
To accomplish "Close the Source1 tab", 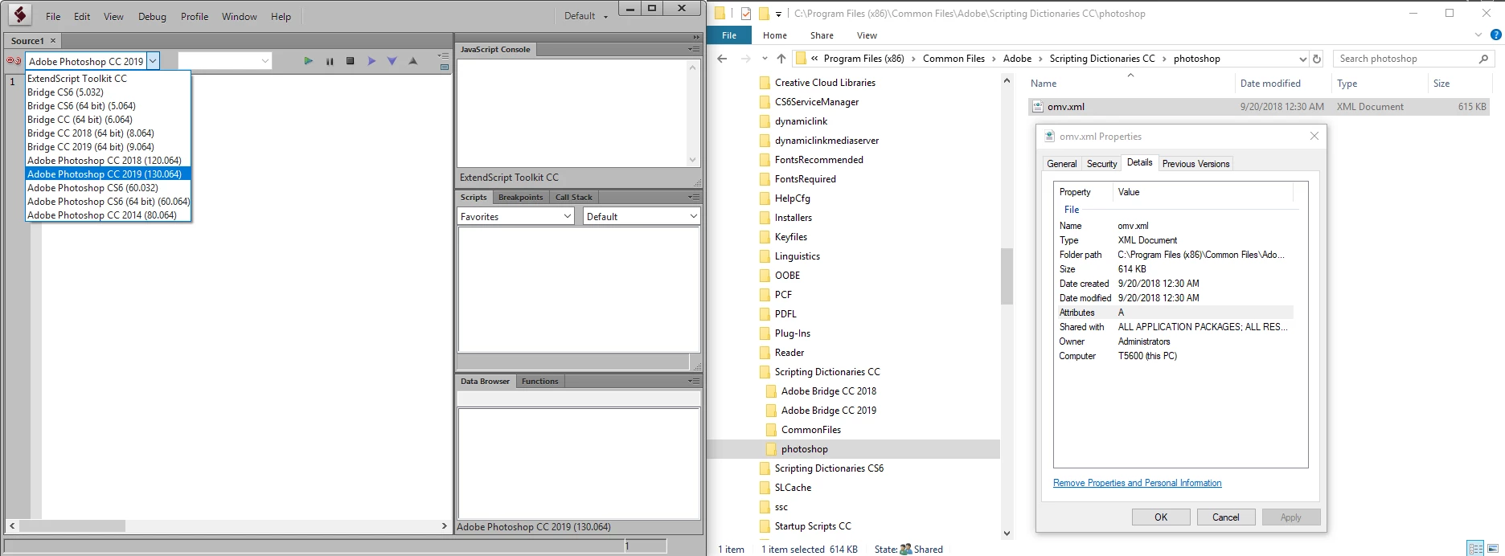I will 53,40.
